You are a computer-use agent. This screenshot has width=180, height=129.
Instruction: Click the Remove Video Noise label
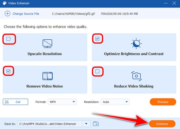point(45,86)
